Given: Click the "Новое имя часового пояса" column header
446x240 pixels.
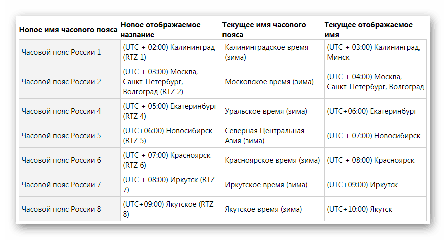Looking at the screenshot, I should [68, 30].
